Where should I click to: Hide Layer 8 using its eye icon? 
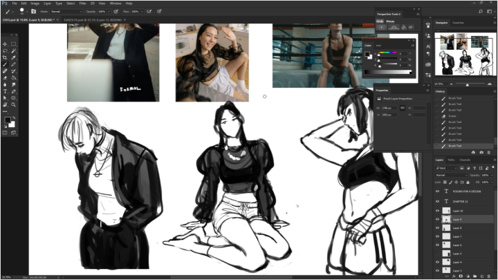437,228
